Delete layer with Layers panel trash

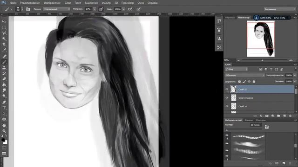coord(290,116)
